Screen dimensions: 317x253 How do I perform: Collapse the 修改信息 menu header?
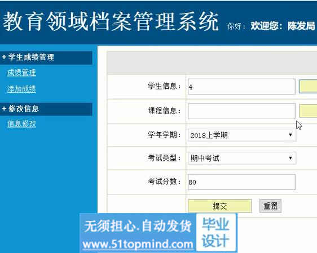tap(46, 109)
